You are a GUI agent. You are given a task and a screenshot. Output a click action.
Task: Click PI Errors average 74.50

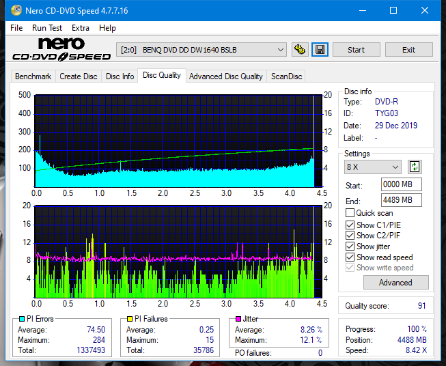[x=96, y=330]
